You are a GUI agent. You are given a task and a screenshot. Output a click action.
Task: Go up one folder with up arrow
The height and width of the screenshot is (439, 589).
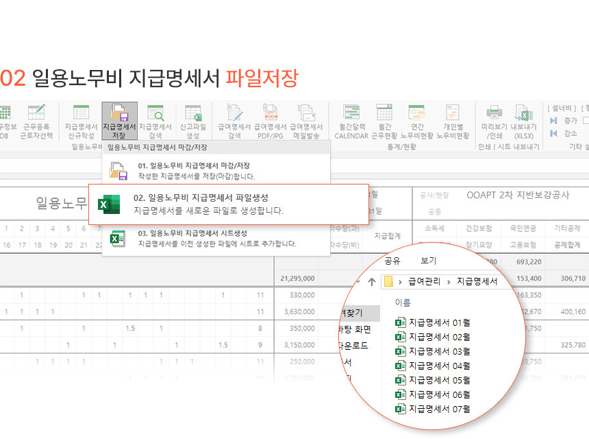pos(372,281)
